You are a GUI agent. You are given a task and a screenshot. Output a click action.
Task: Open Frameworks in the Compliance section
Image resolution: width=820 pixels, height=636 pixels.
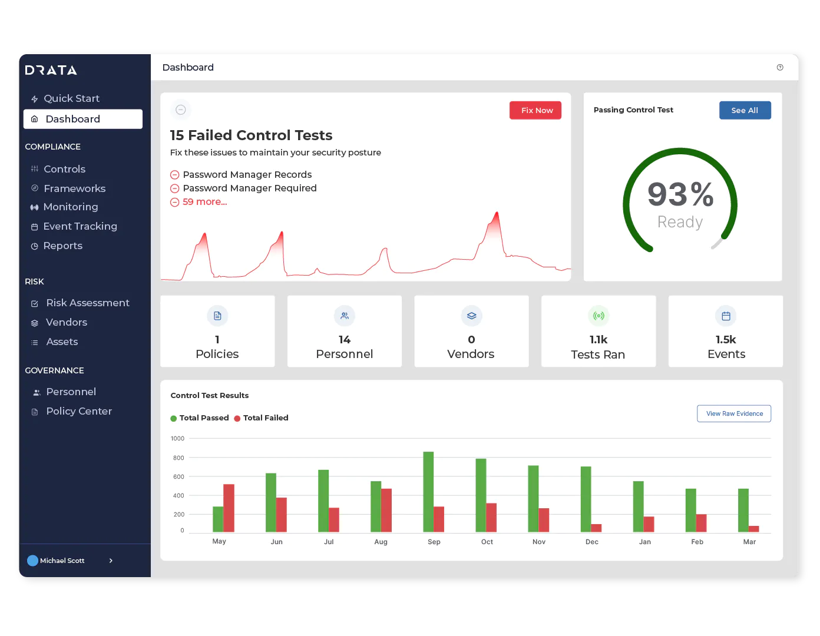(74, 188)
